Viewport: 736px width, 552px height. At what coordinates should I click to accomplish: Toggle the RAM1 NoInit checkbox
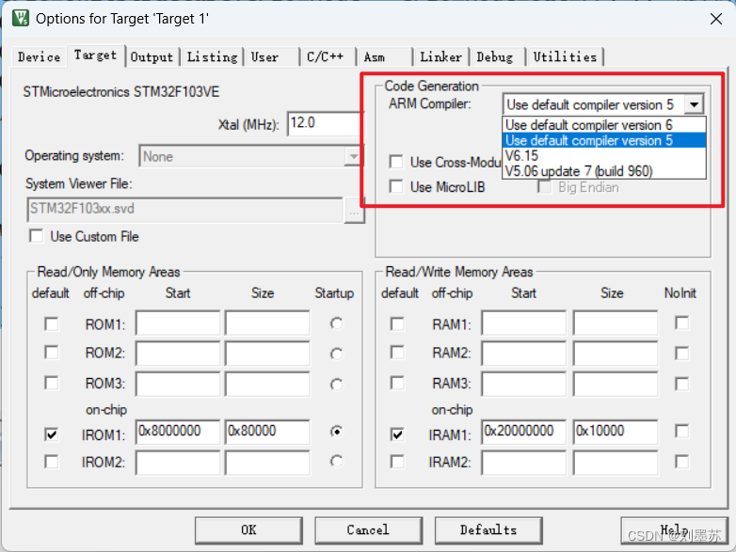pyautogui.click(x=682, y=323)
